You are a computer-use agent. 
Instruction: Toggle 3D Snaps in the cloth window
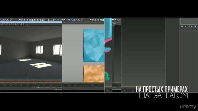(72, 20)
